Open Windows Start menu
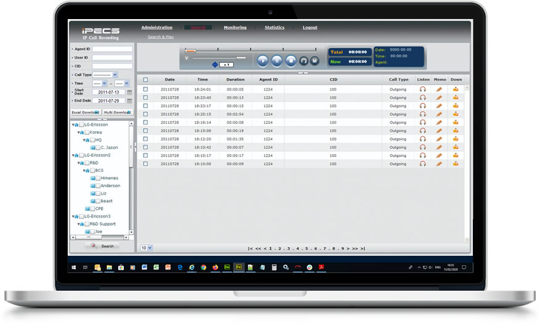The height and width of the screenshot is (326, 540). [74, 267]
